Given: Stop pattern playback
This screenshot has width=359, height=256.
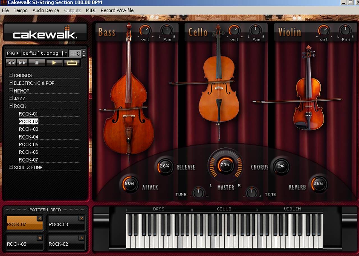Looking at the screenshot, I should tap(37, 63).
